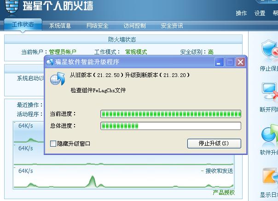Viewport: 278px width, 201px height.
Task: Click the 断开网络 label in sidebar
Action: 269,110
